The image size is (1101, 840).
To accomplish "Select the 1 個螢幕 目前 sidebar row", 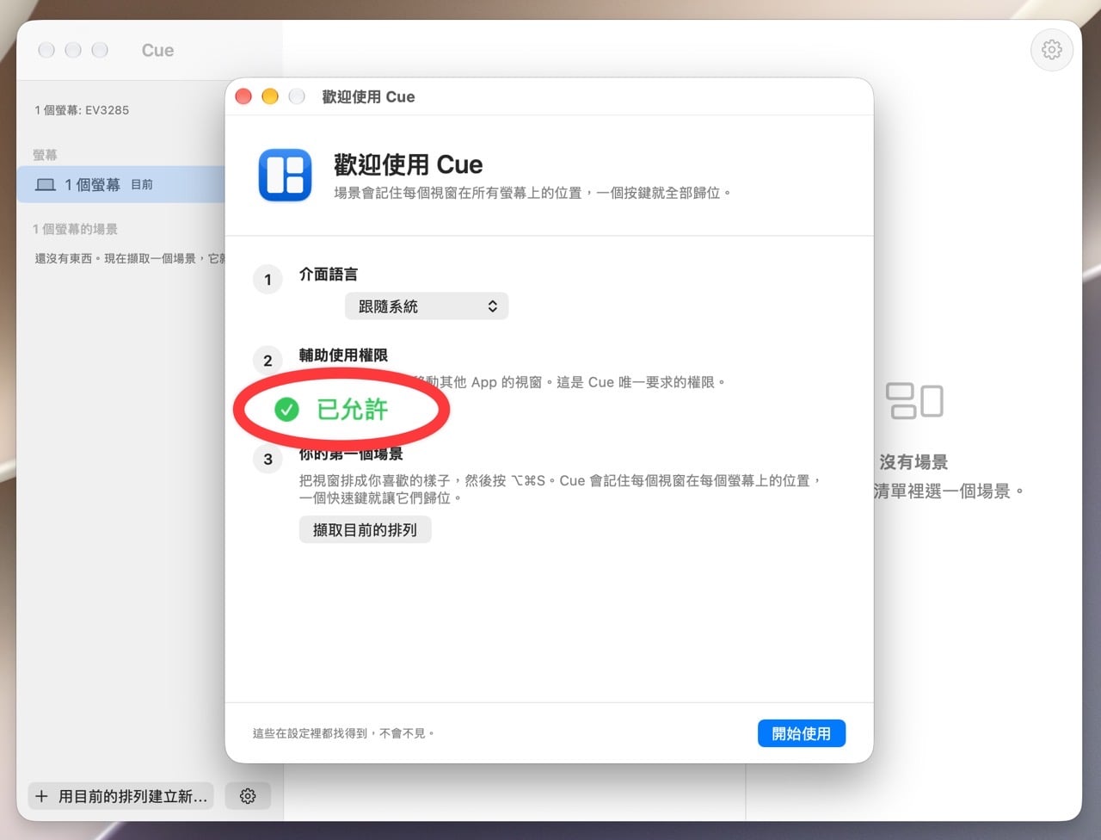I will coord(121,184).
